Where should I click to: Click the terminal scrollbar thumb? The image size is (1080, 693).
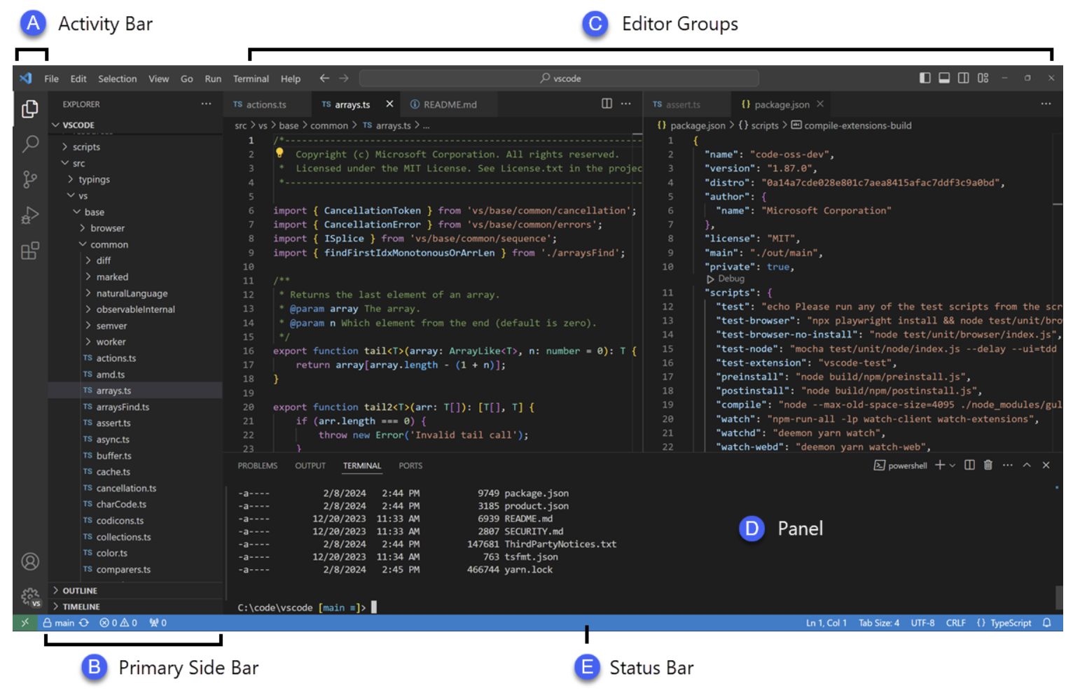click(x=1059, y=597)
